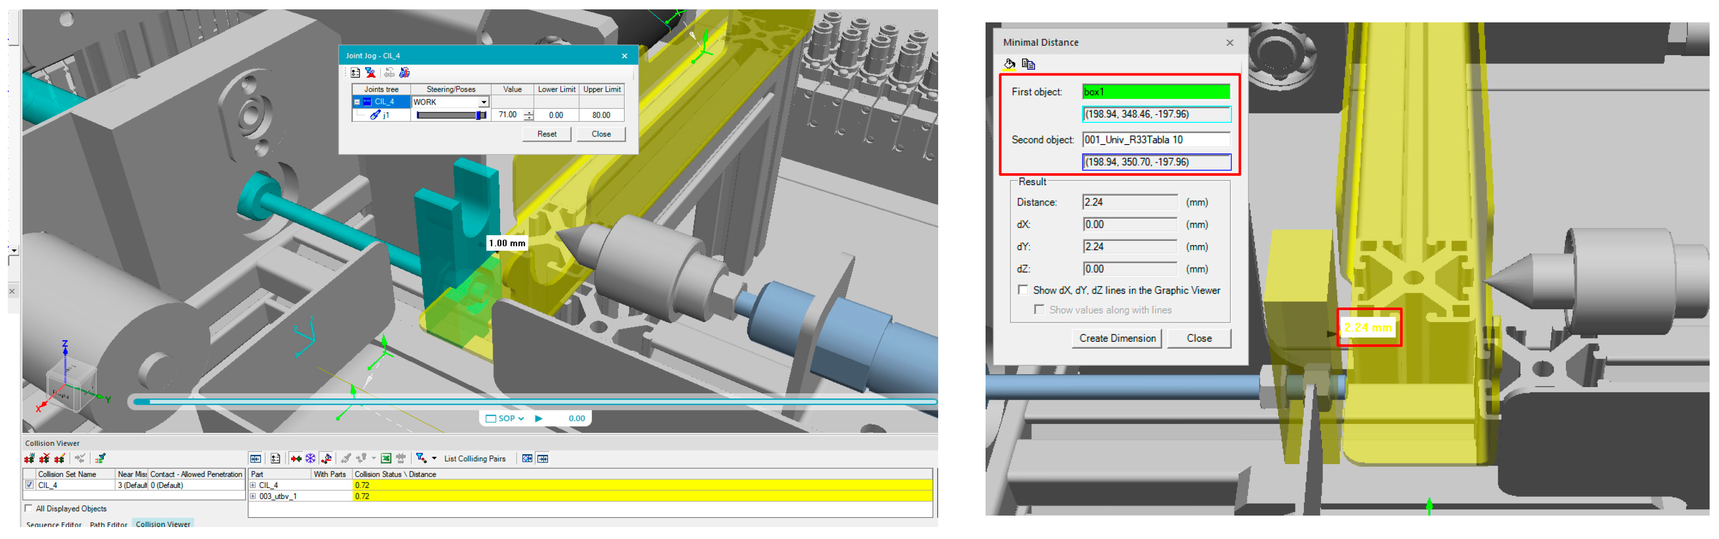Image resolution: width=1719 pixels, height=539 pixels.
Task: Click the Edit Collision Set icon
Action: pyautogui.click(x=60, y=458)
